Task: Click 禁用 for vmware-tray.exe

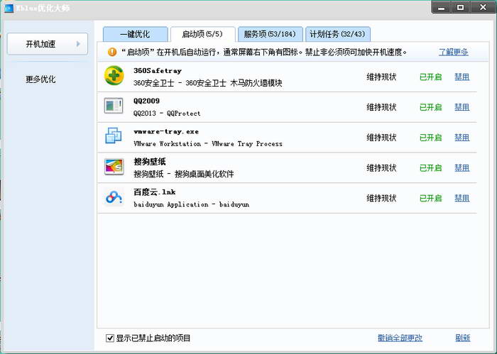Action: (461, 138)
